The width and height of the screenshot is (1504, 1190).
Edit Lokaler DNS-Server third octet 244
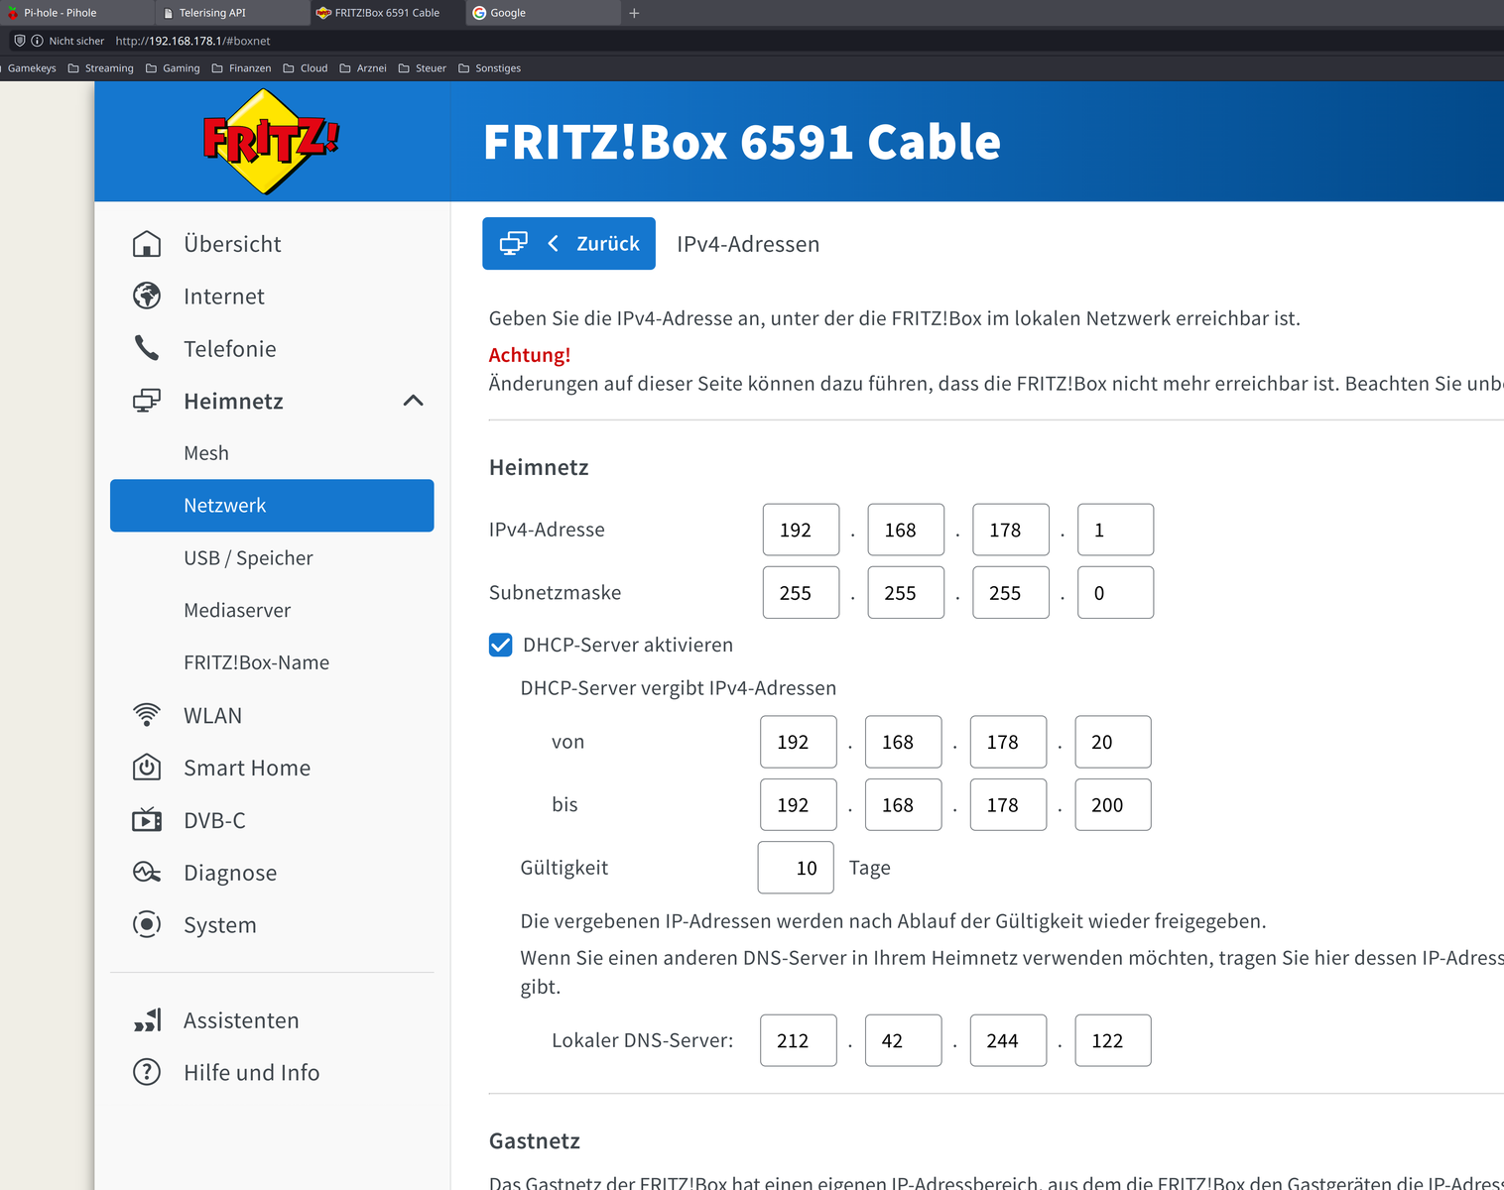point(1008,1040)
